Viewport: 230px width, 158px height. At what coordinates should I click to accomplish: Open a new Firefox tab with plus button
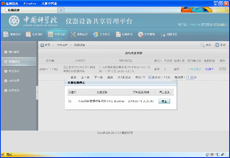click(x=61, y=10)
